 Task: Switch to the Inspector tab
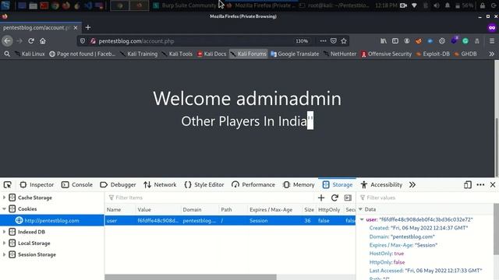[x=37, y=185]
